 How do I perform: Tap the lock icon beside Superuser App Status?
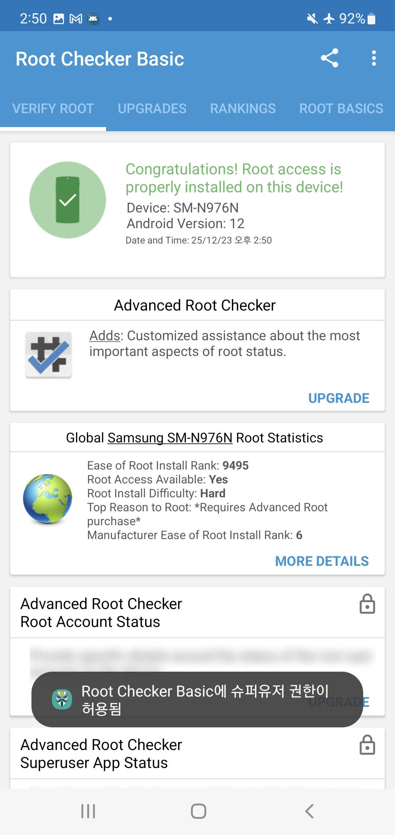(367, 745)
